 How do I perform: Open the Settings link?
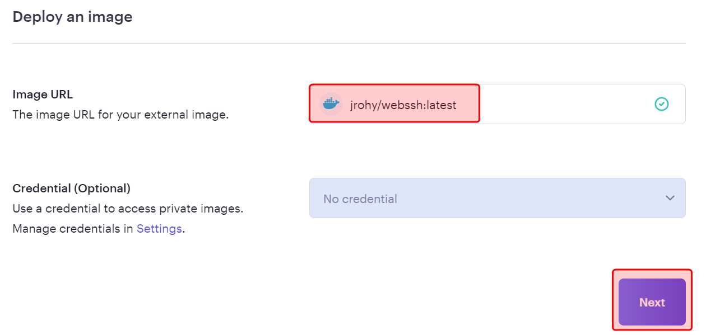[159, 229]
